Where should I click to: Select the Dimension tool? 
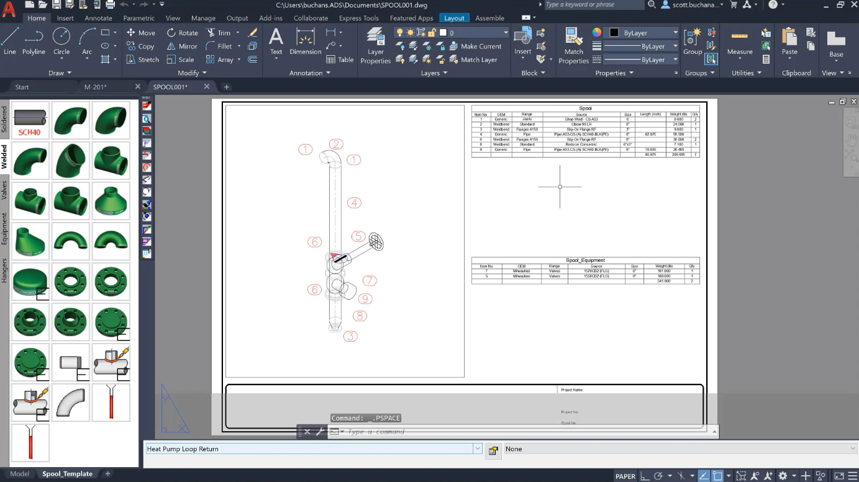[305, 42]
